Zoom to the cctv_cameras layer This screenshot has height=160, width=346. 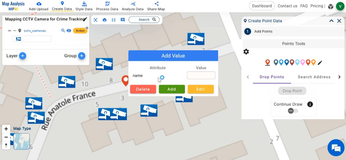click(x=63, y=31)
